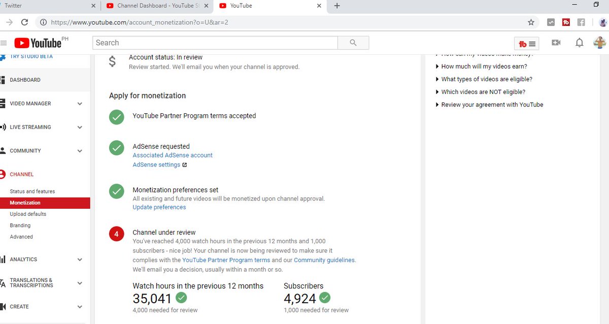Click the dollar sign account status icon
This screenshot has height=324, width=609.
click(x=112, y=62)
